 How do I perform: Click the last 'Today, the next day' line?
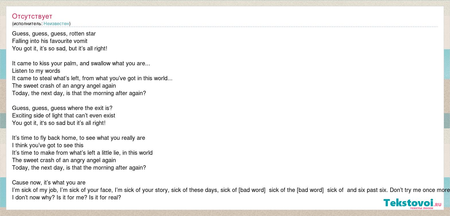click(x=79, y=168)
